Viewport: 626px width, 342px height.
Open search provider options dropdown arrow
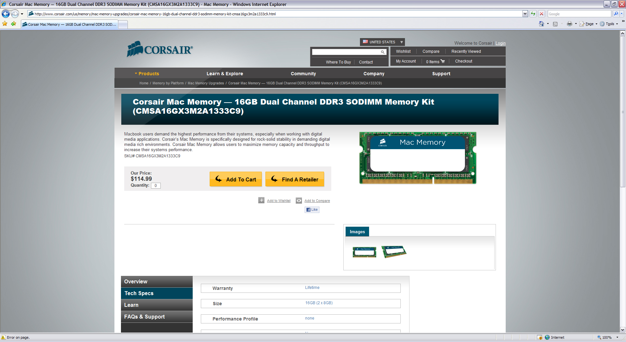(622, 14)
